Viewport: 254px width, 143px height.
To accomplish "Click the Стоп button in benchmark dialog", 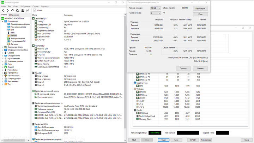I will (200, 14).
